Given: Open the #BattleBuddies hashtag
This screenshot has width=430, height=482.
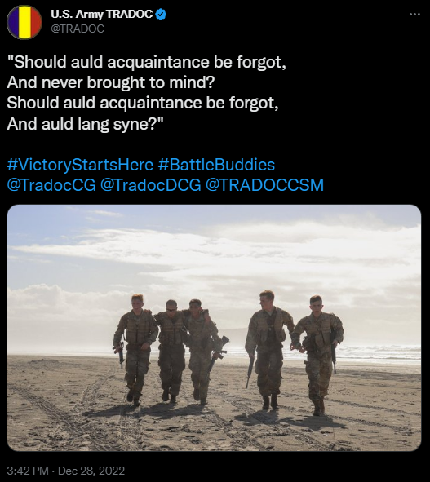Looking at the screenshot, I should (216, 165).
